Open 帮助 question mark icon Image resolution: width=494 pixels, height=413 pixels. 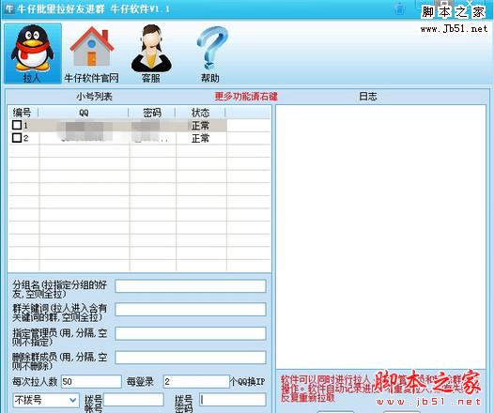point(210,54)
